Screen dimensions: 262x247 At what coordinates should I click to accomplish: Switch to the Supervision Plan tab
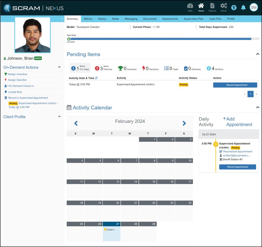(x=193, y=19)
